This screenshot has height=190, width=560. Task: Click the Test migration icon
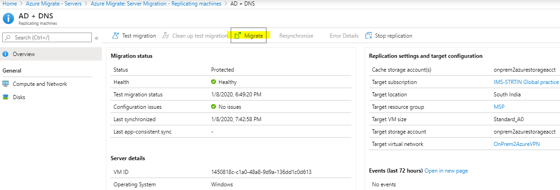coord(115,35)
